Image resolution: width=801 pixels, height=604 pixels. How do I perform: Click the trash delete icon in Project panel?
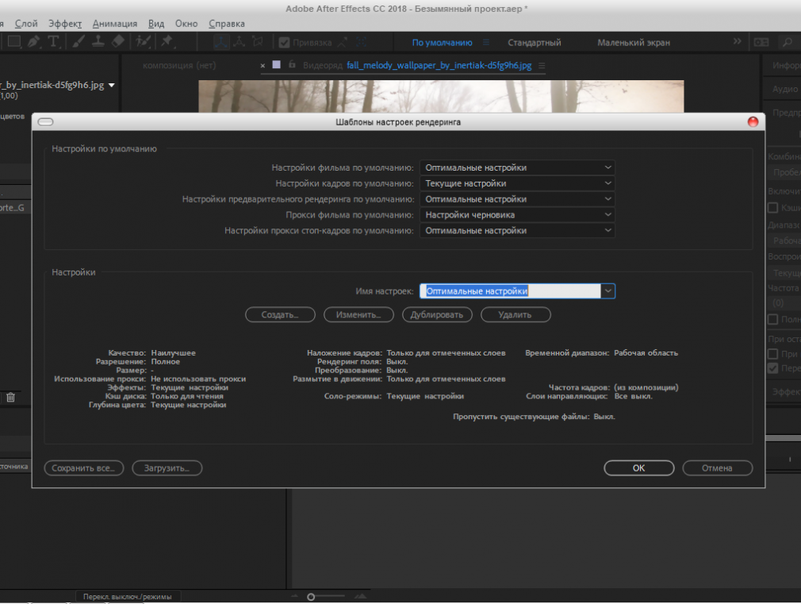[11, 398]
